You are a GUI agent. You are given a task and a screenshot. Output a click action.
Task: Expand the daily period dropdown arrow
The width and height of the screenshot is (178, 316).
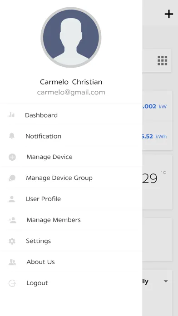click(x=166, y=281)
